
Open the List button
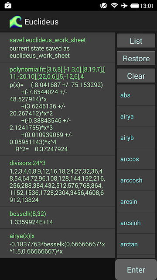click(x=136, y=41)
